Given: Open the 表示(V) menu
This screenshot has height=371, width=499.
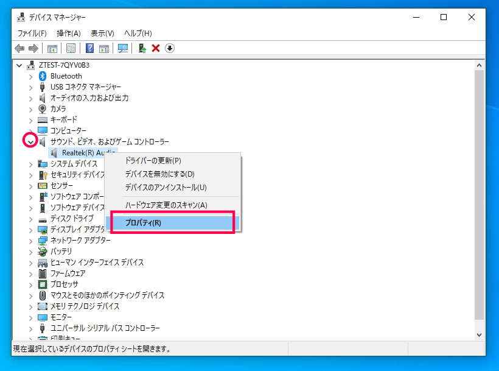Looking at the screenshot, I should pos(102,33).
